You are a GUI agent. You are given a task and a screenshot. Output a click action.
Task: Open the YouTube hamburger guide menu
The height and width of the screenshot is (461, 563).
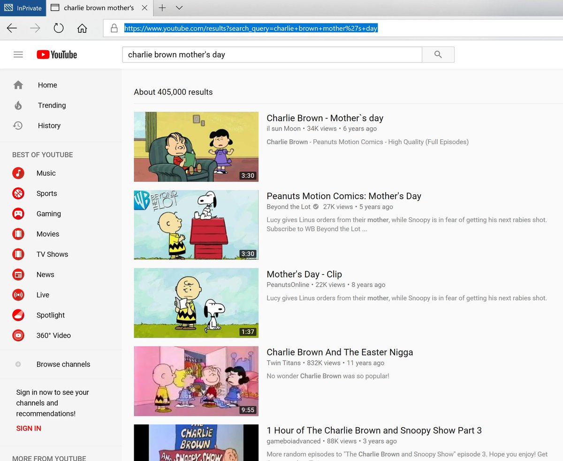click(18, 54)
